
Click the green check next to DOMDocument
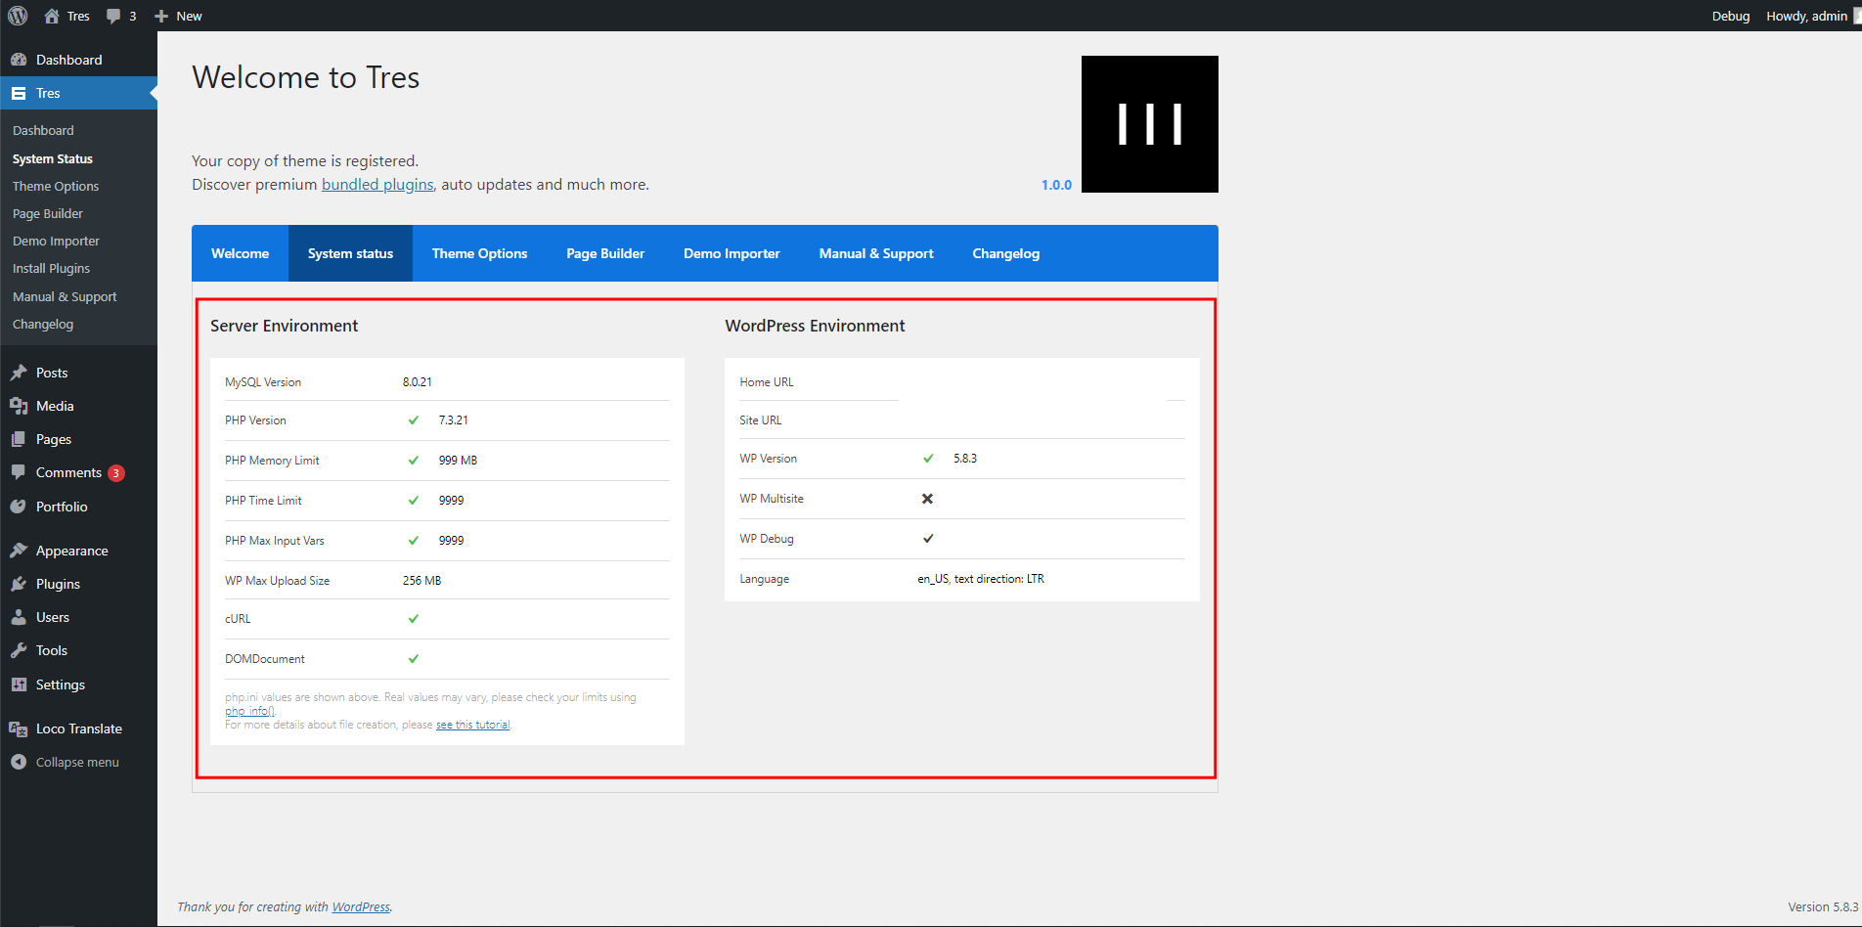(x=414, y=659)
